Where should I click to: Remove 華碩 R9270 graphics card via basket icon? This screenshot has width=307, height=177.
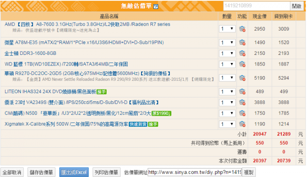242,78
